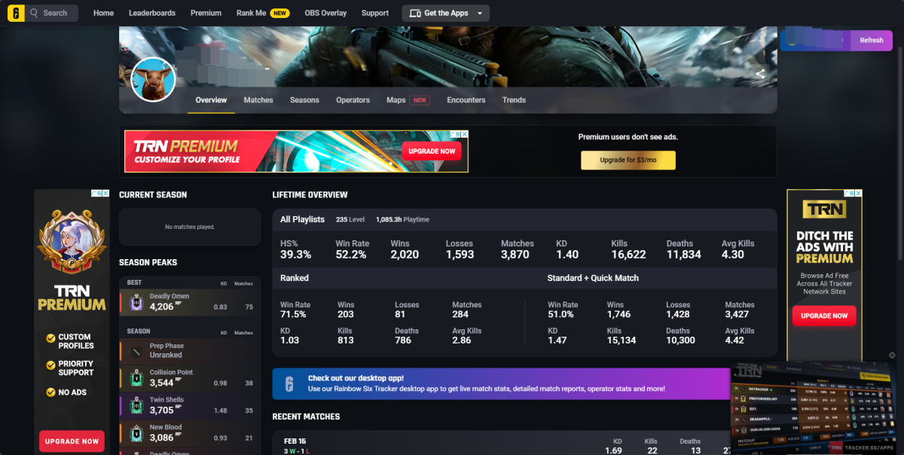Open the Home page
Image resolution: width=904 pixels, height=455 pixels.
[103, 13]
